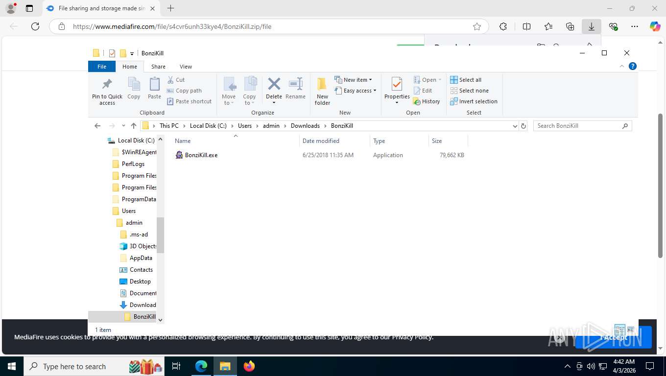Expand address bar history dropdown
Screen dimensions: 666x376
pyautogui.click(x=515, y=126)
